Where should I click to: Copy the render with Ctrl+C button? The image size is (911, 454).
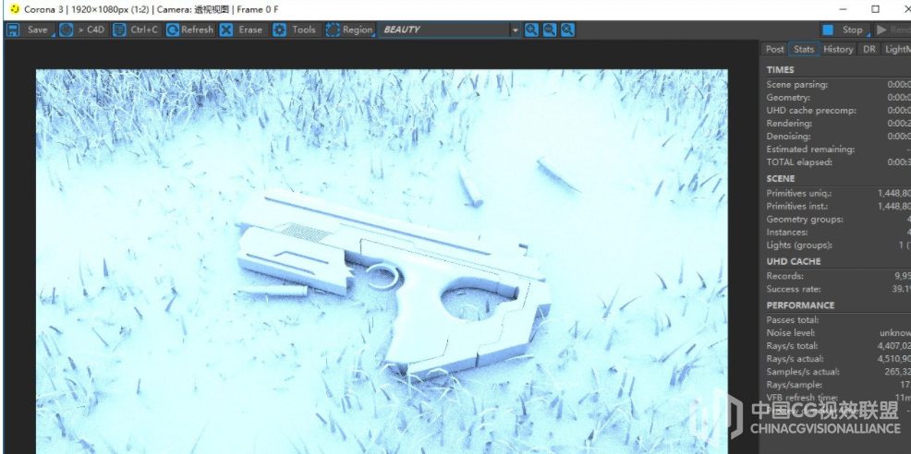(x=136, y=30)
